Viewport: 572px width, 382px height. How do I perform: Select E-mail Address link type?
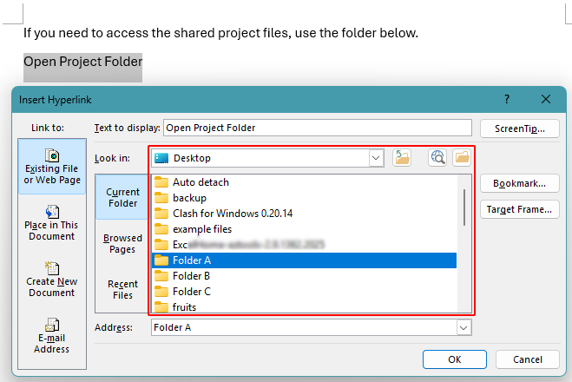click(52, 336)
